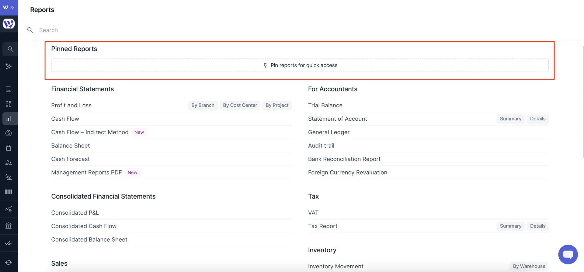This screenshot has height=272, width=584.
Task: Open the payroll dollar-person icon in the sidebar
Action: pos(9,177)
